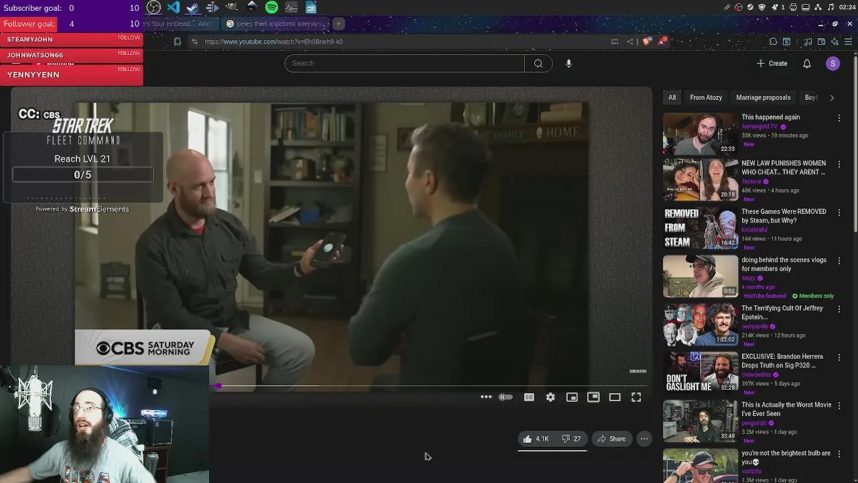Start voice search with microphone icon

pyautogui.click(x=568, y=63)
